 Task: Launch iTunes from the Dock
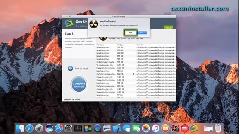point(156,128)
